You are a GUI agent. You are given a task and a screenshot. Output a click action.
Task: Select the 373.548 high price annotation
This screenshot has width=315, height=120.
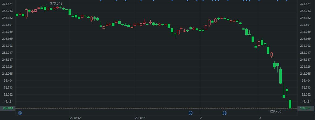[x=56, y=3]
